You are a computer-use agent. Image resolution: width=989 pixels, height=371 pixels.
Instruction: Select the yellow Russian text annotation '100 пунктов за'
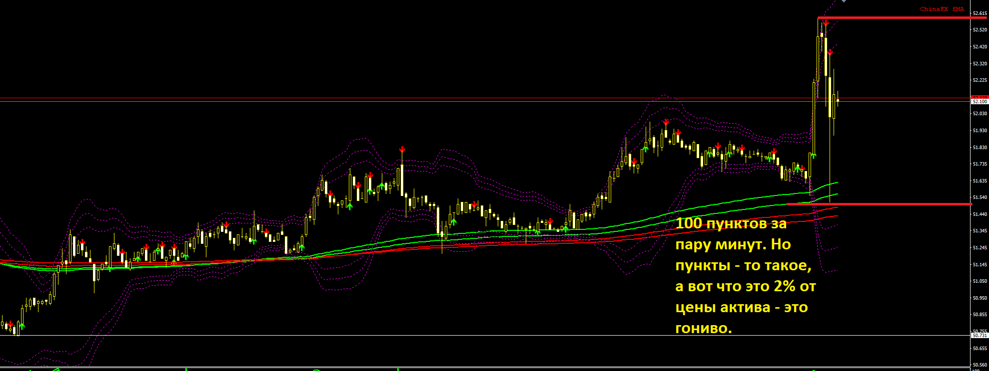[x=731, y=223]
